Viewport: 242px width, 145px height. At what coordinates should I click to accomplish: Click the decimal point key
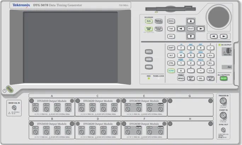pos(191,71)
